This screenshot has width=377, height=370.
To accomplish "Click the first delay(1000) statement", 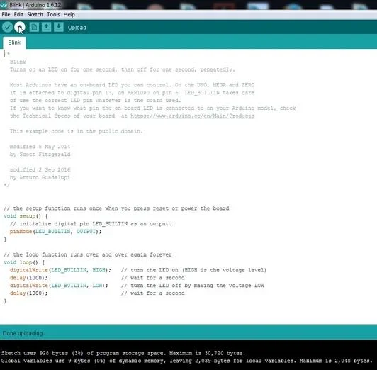I will [x=28, y=278].
